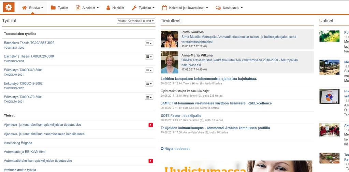Click the food plate news thumbnail
The height and width of the screenshot is (172, 349).
(x=330, y=158)
